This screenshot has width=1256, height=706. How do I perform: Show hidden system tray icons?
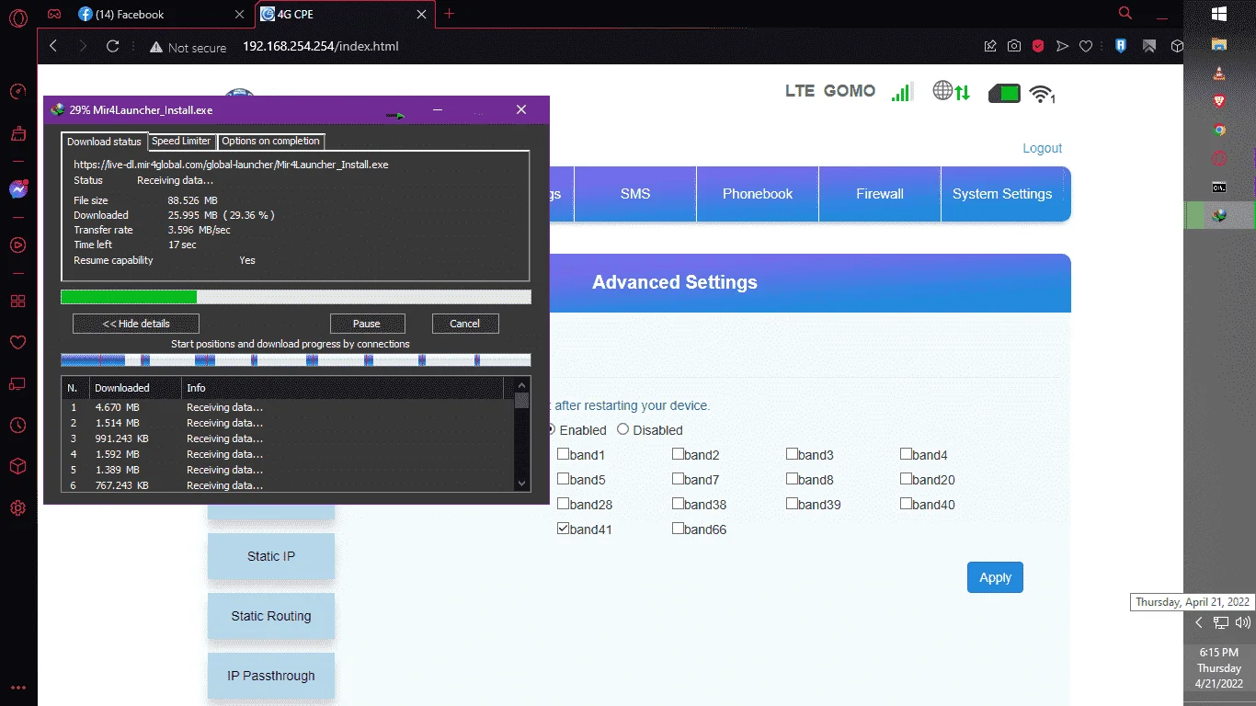point(1198,622)
